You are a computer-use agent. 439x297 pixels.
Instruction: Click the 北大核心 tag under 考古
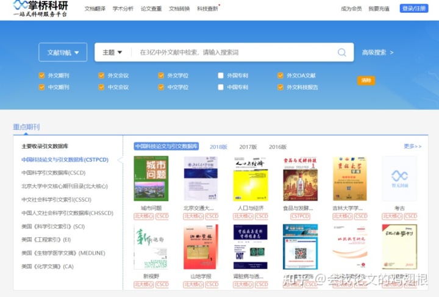[392, 216]
